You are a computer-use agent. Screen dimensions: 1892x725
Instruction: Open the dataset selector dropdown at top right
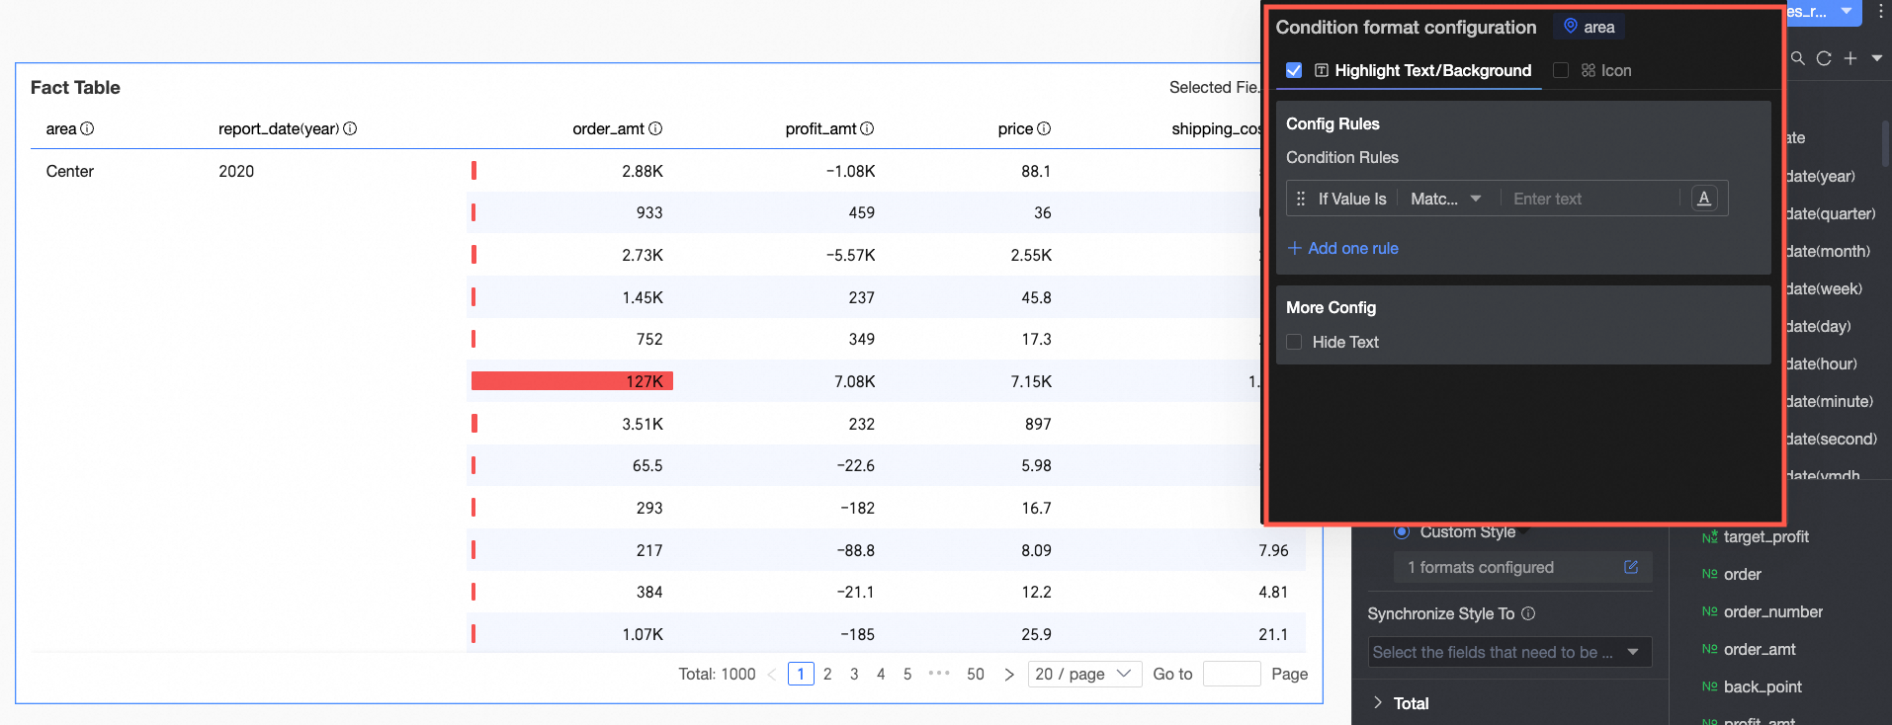point(1846,12)
